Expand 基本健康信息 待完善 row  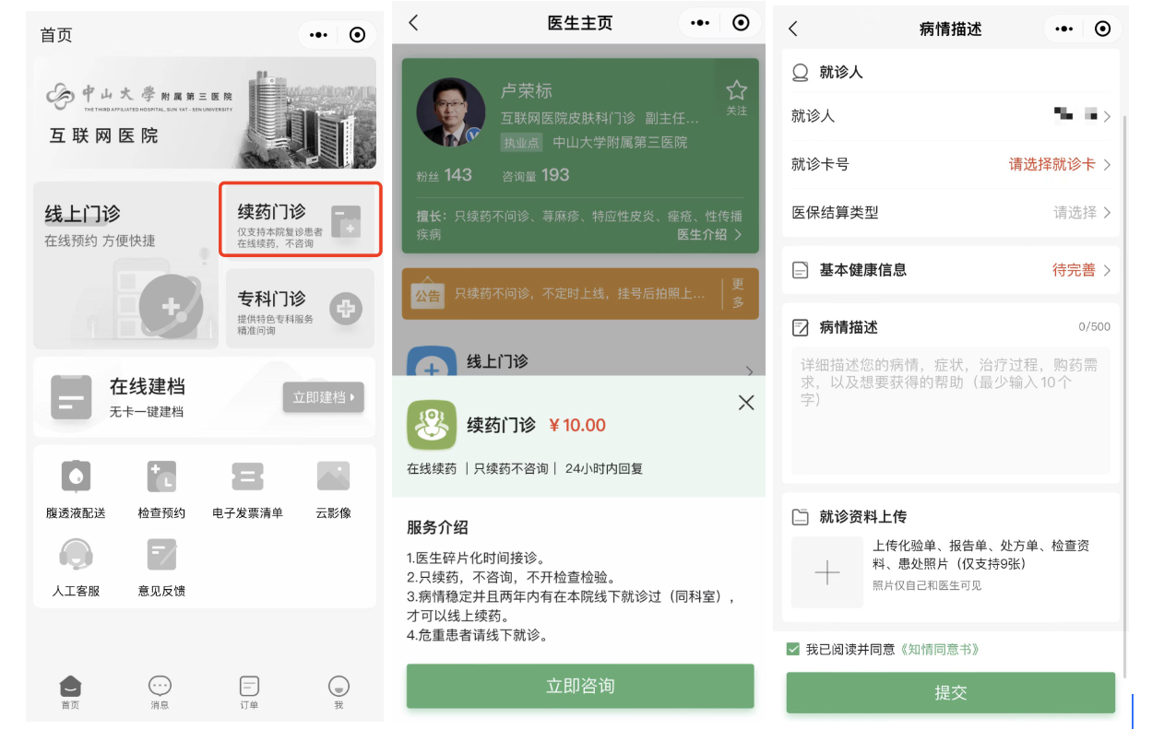click(950, 270)
